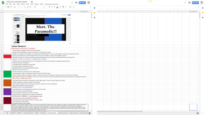Format as percent in the toolbar
The image size is (205, 115).
click(23, 7)
